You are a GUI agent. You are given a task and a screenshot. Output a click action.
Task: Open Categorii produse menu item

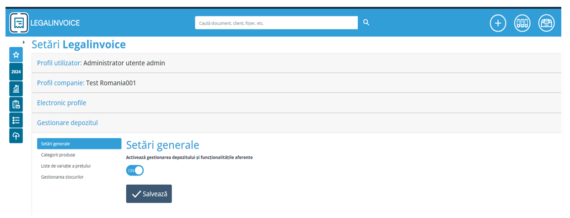pyautogui.click(x=58, y=155)
